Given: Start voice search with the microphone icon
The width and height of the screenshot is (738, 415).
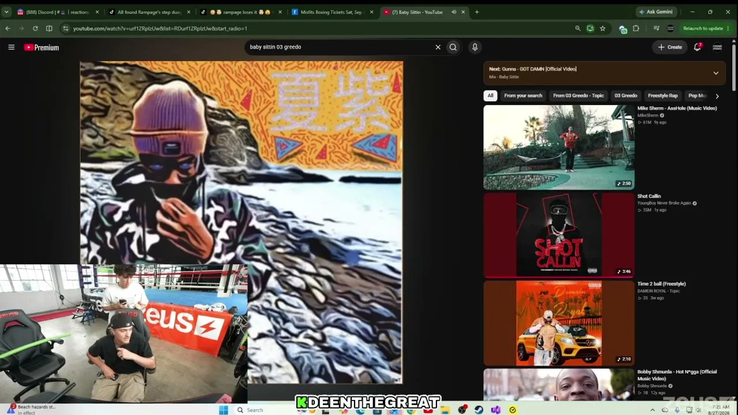Looking at the screenshot, I should click(475, 47).
